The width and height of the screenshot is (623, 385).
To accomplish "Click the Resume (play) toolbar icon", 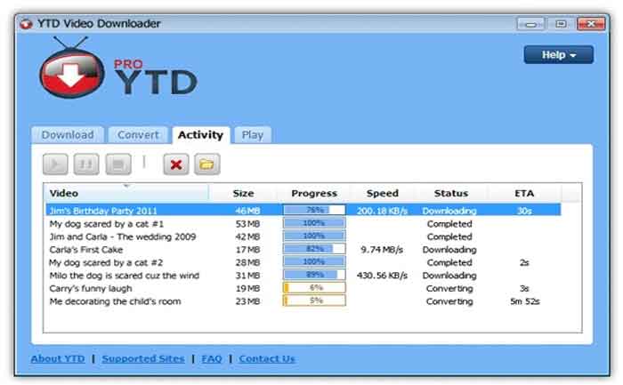I will 55,164.
